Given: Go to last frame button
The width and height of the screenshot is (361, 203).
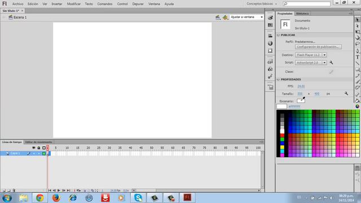Looking at the screenshot, I should pyautogui.click(x=68, y=191).
